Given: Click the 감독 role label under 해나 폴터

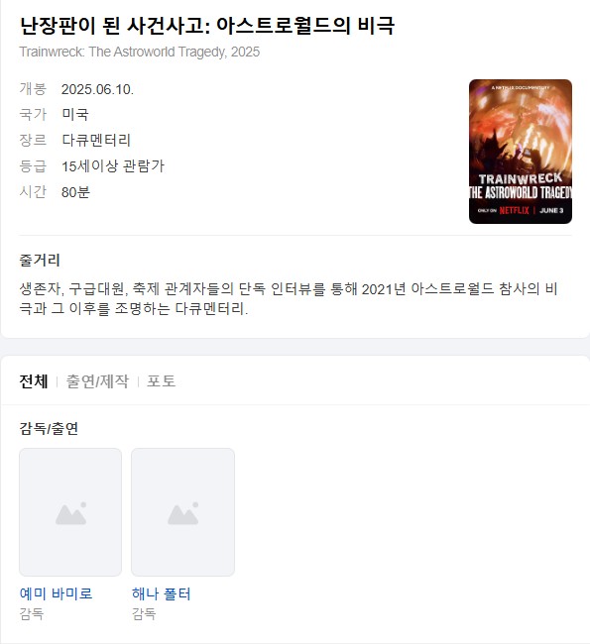Looking at the screenshot, I should pos(144,614).
